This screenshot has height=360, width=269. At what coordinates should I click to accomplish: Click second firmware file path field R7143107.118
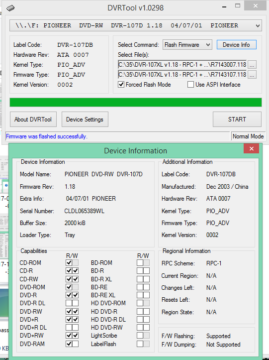[x=182, y=75]
